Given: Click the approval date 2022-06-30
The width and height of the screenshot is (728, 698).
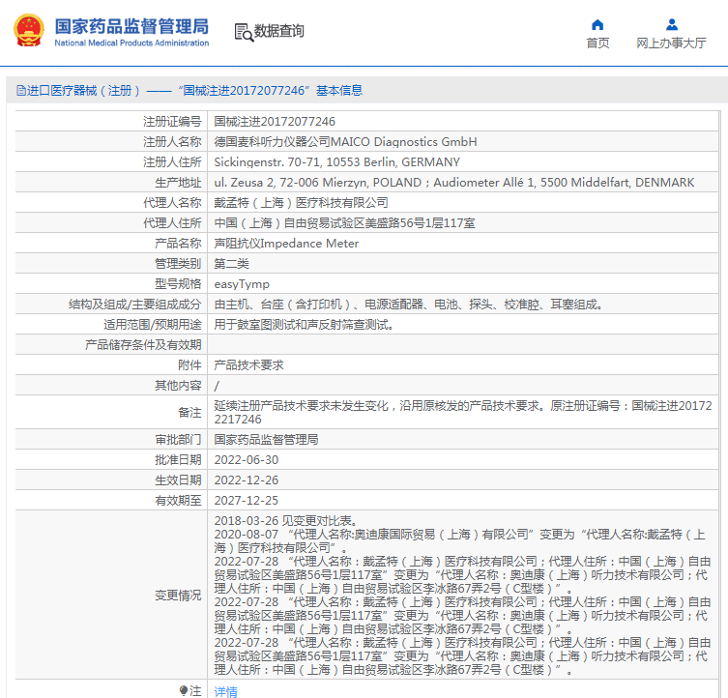Looking at the screenshot, I should [x=246, y=460].
